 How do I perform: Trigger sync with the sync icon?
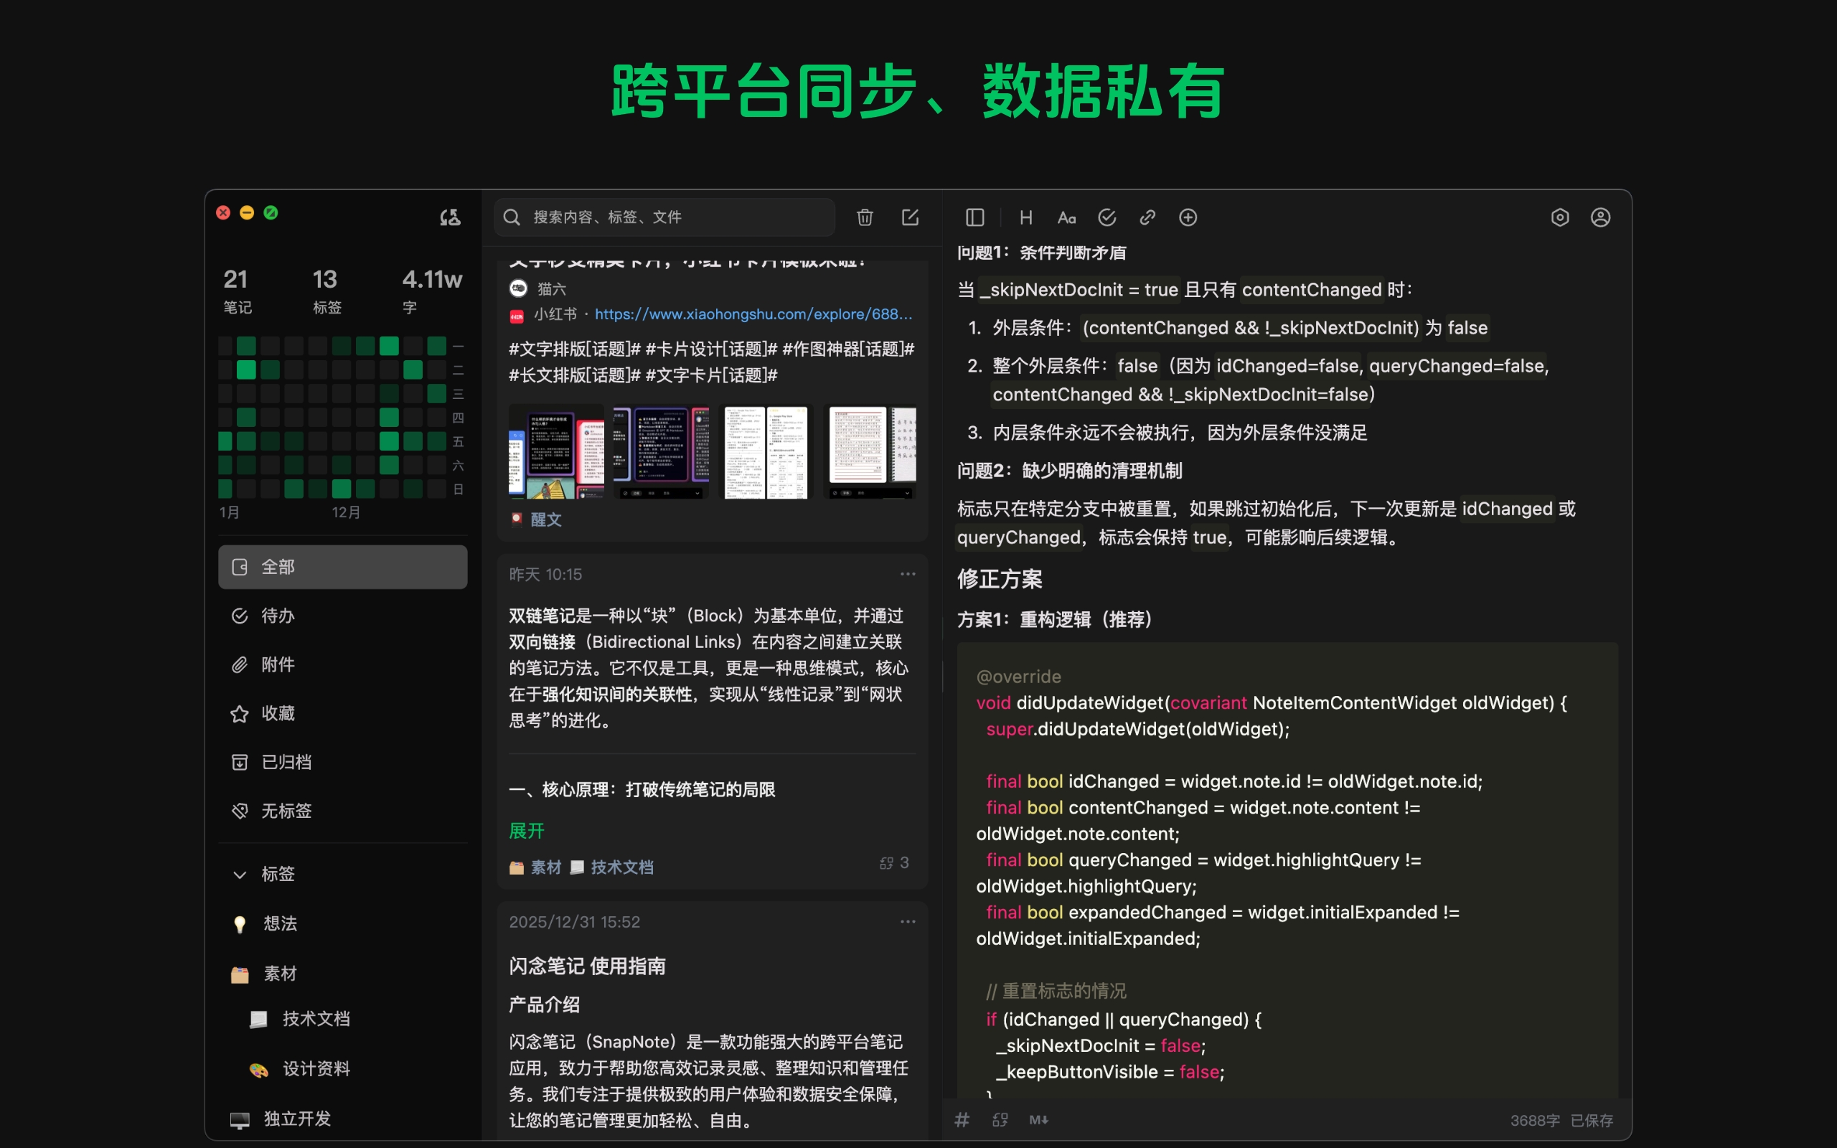[449, 217]
